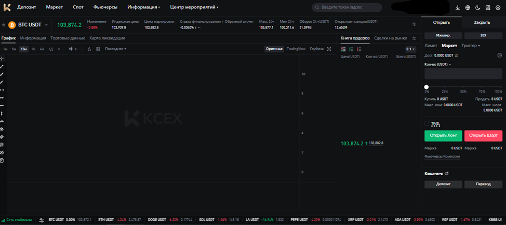Image resolution: width=506 pixels, height=225 pixels.
Task: Expand the Триггер order type dropdown
Action: tap(471, 46)
